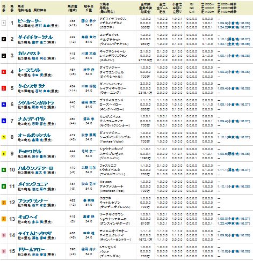Click black frame 2 badge beside カシノマスト
Screen dimensions: 253x261
tap(4, 56)
